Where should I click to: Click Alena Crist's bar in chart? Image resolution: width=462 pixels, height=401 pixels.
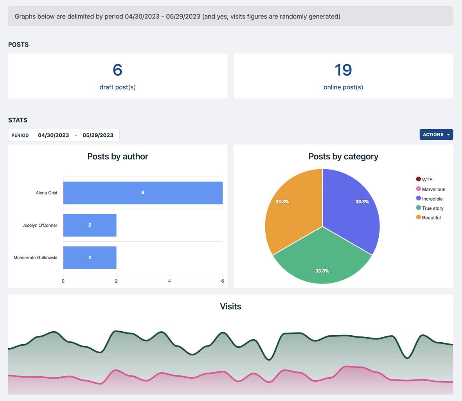[143, 193]
